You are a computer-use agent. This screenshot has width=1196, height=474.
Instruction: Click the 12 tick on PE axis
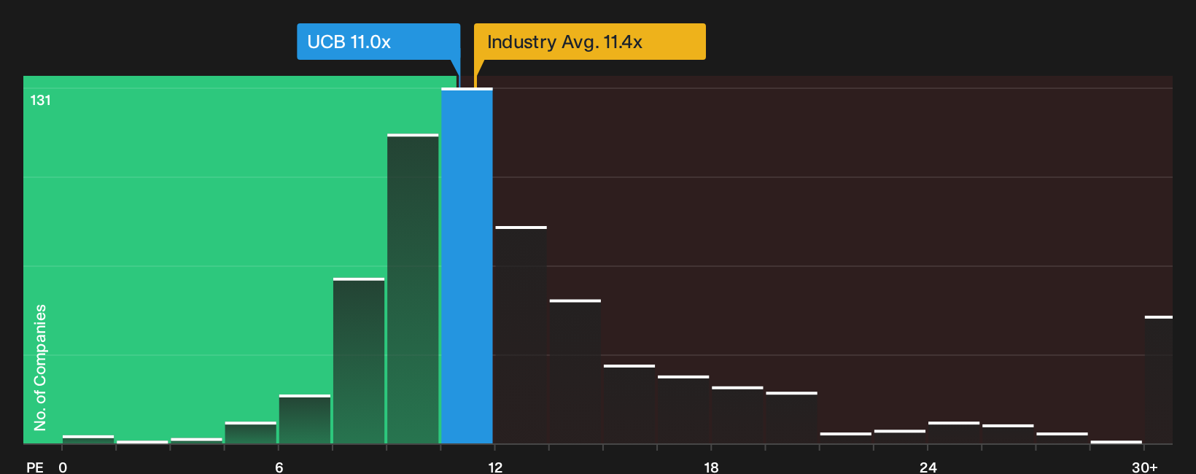coord(495,467)
